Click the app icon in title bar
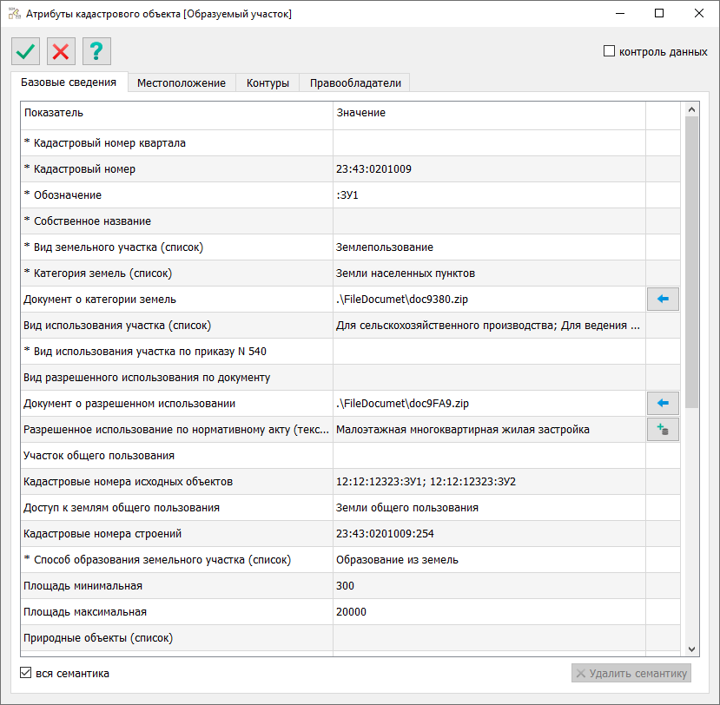 coord(14,14)
